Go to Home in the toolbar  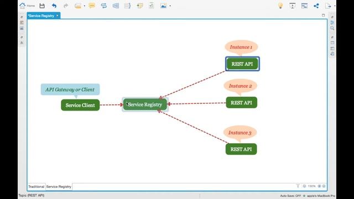pos(27,6)
